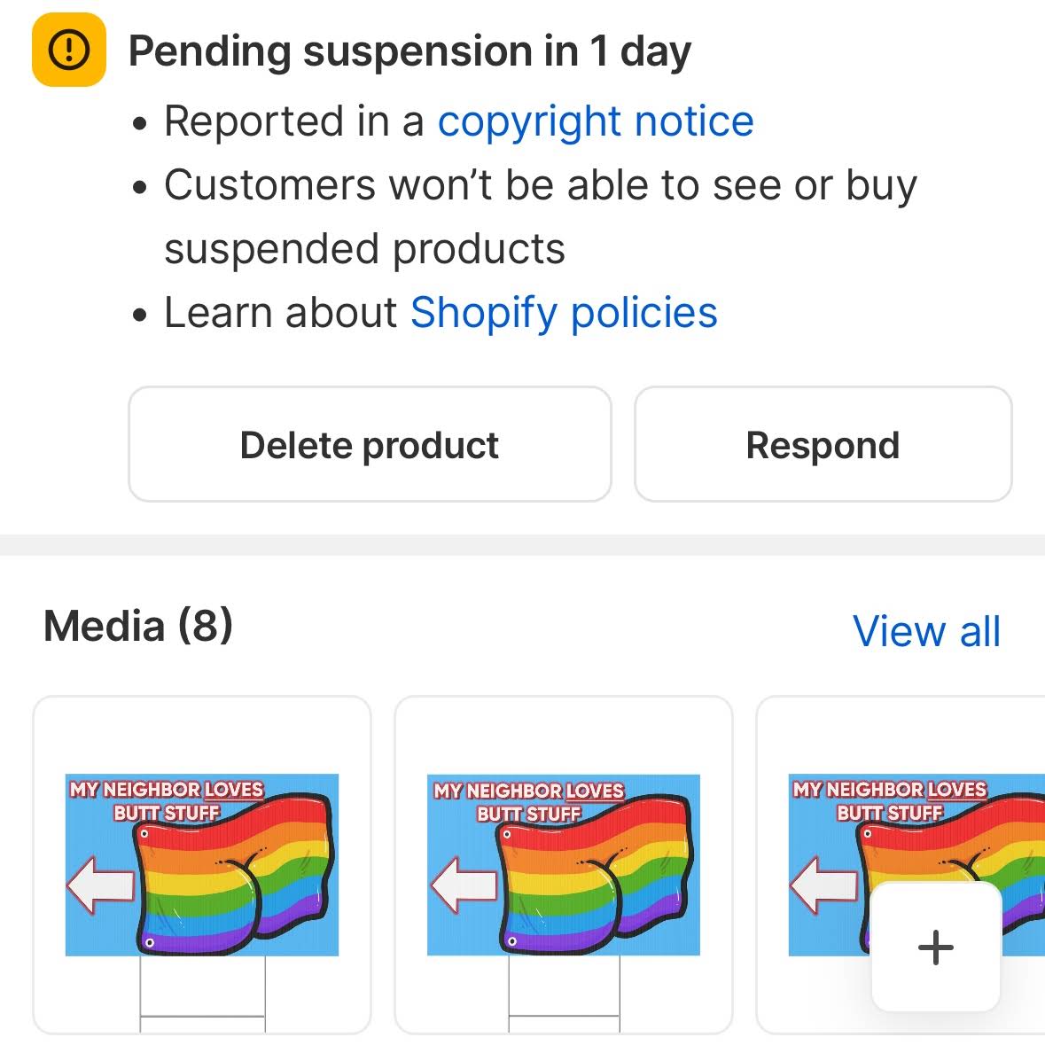
Task: Select the first media thumbnail
Action: point(202,864)
